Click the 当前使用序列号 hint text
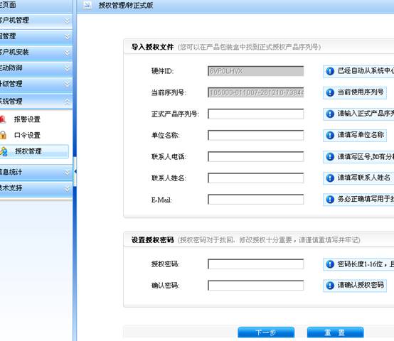 click(x=361, y=92)
